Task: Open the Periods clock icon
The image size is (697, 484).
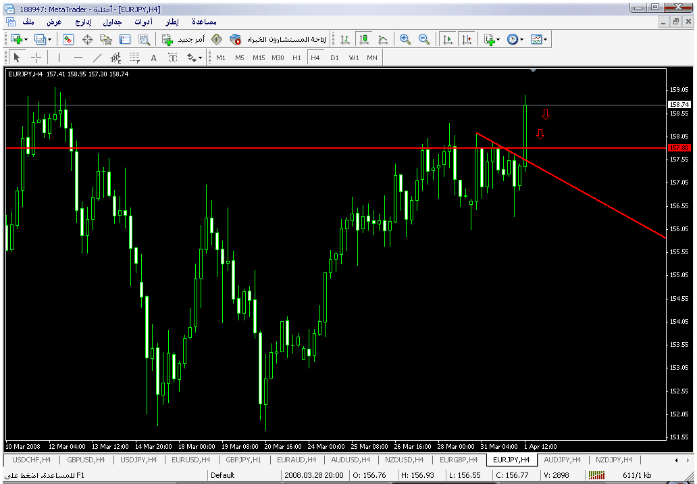Action: coord(513,40)
